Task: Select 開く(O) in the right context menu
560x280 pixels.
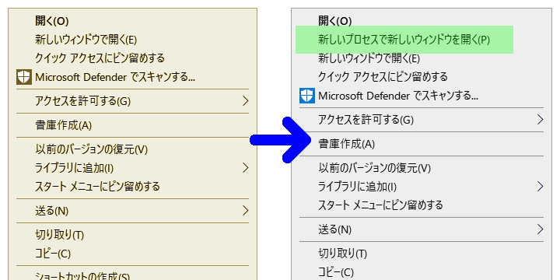Action: point(335,21)
